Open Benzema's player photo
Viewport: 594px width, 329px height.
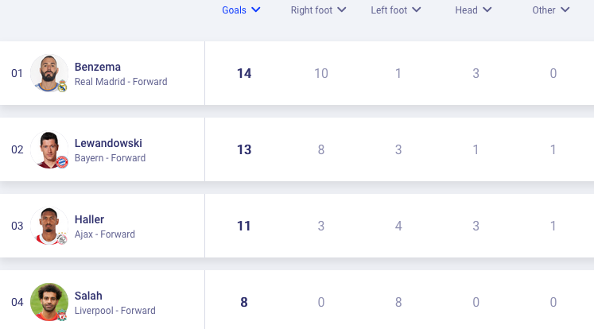click(x=48, y=72)
